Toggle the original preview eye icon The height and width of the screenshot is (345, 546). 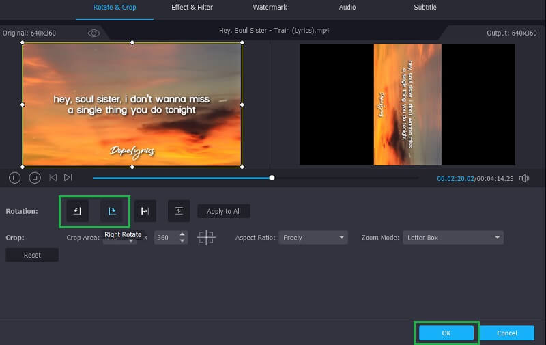click(x=94, y=33)
